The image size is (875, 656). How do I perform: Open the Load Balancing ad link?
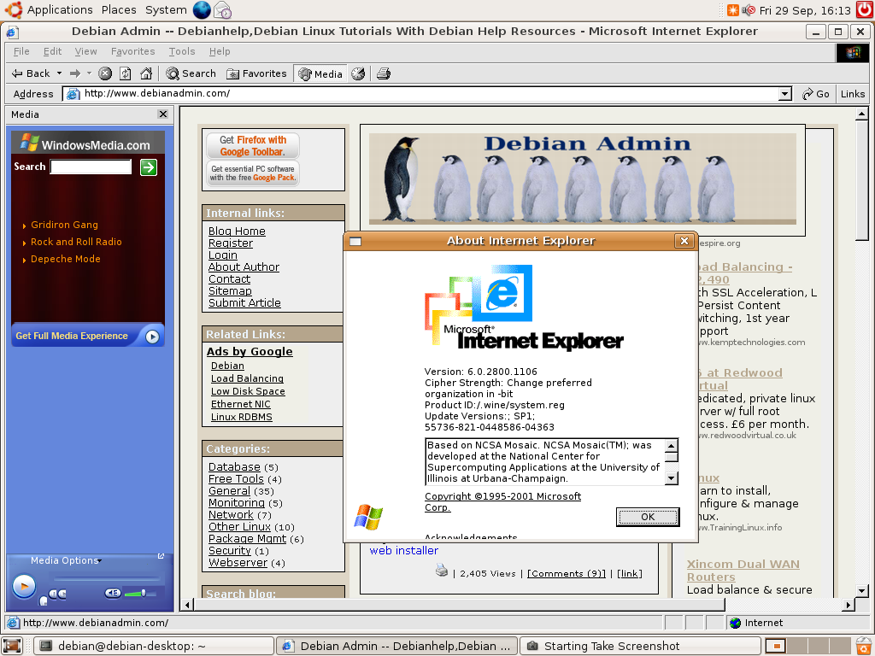247,378
